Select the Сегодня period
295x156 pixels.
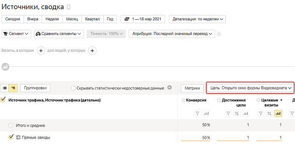coord(13,19)
